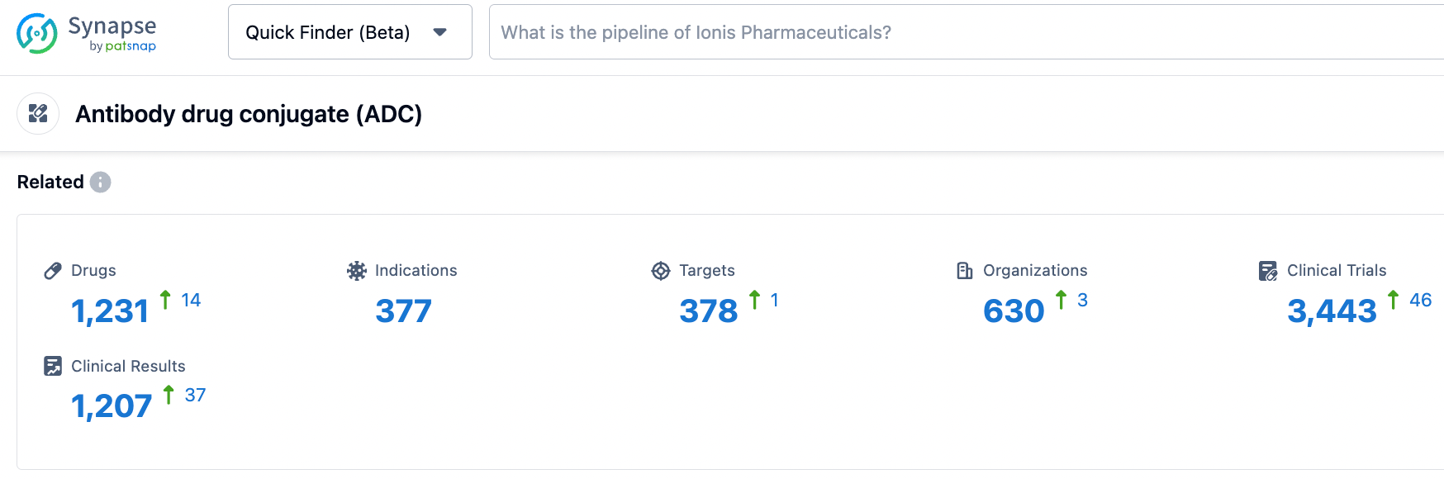Open the 3,443 Clinical Trials link
The height and width of the screenshot is (479, 1444).
1332,311
